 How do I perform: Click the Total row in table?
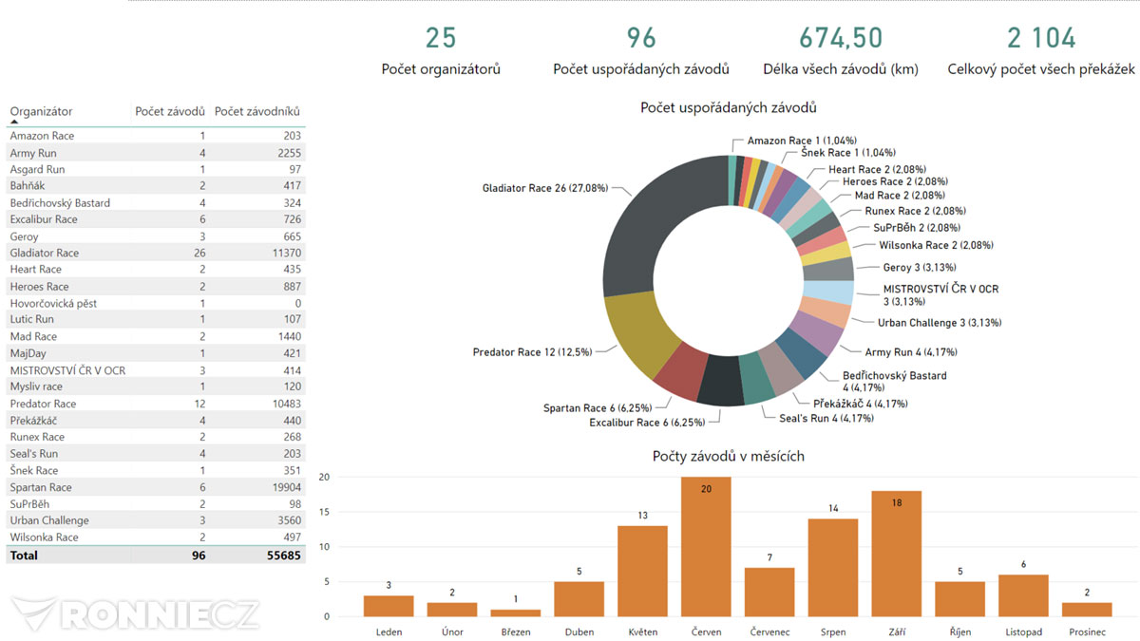point(156,555)
